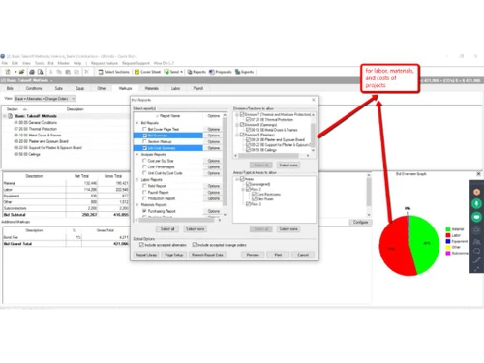The image size is (484, 363).
Task: Uncheck the Job Cost Summary checkbox
Action: tap(144, 148)
